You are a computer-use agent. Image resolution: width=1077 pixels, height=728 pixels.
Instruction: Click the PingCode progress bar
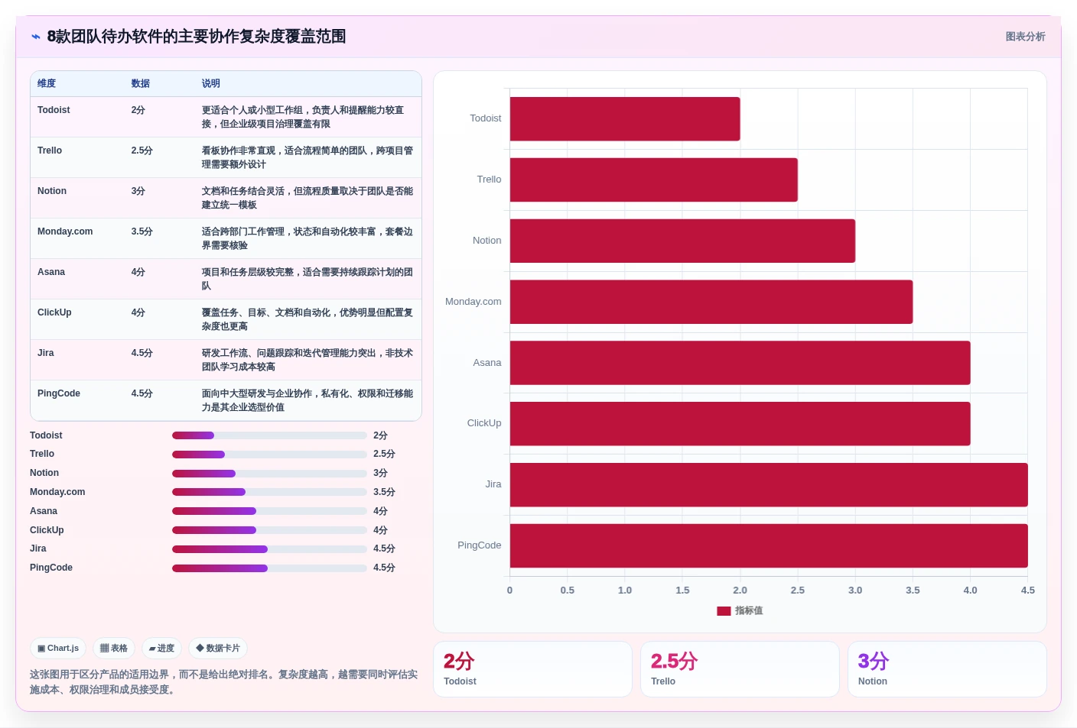(x=269, y=568)
